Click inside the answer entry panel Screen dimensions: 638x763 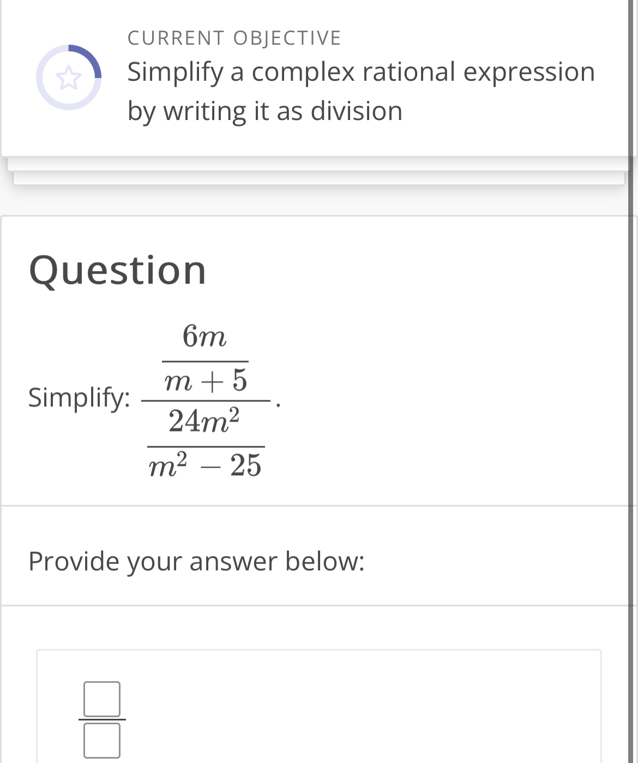[327, 709]
